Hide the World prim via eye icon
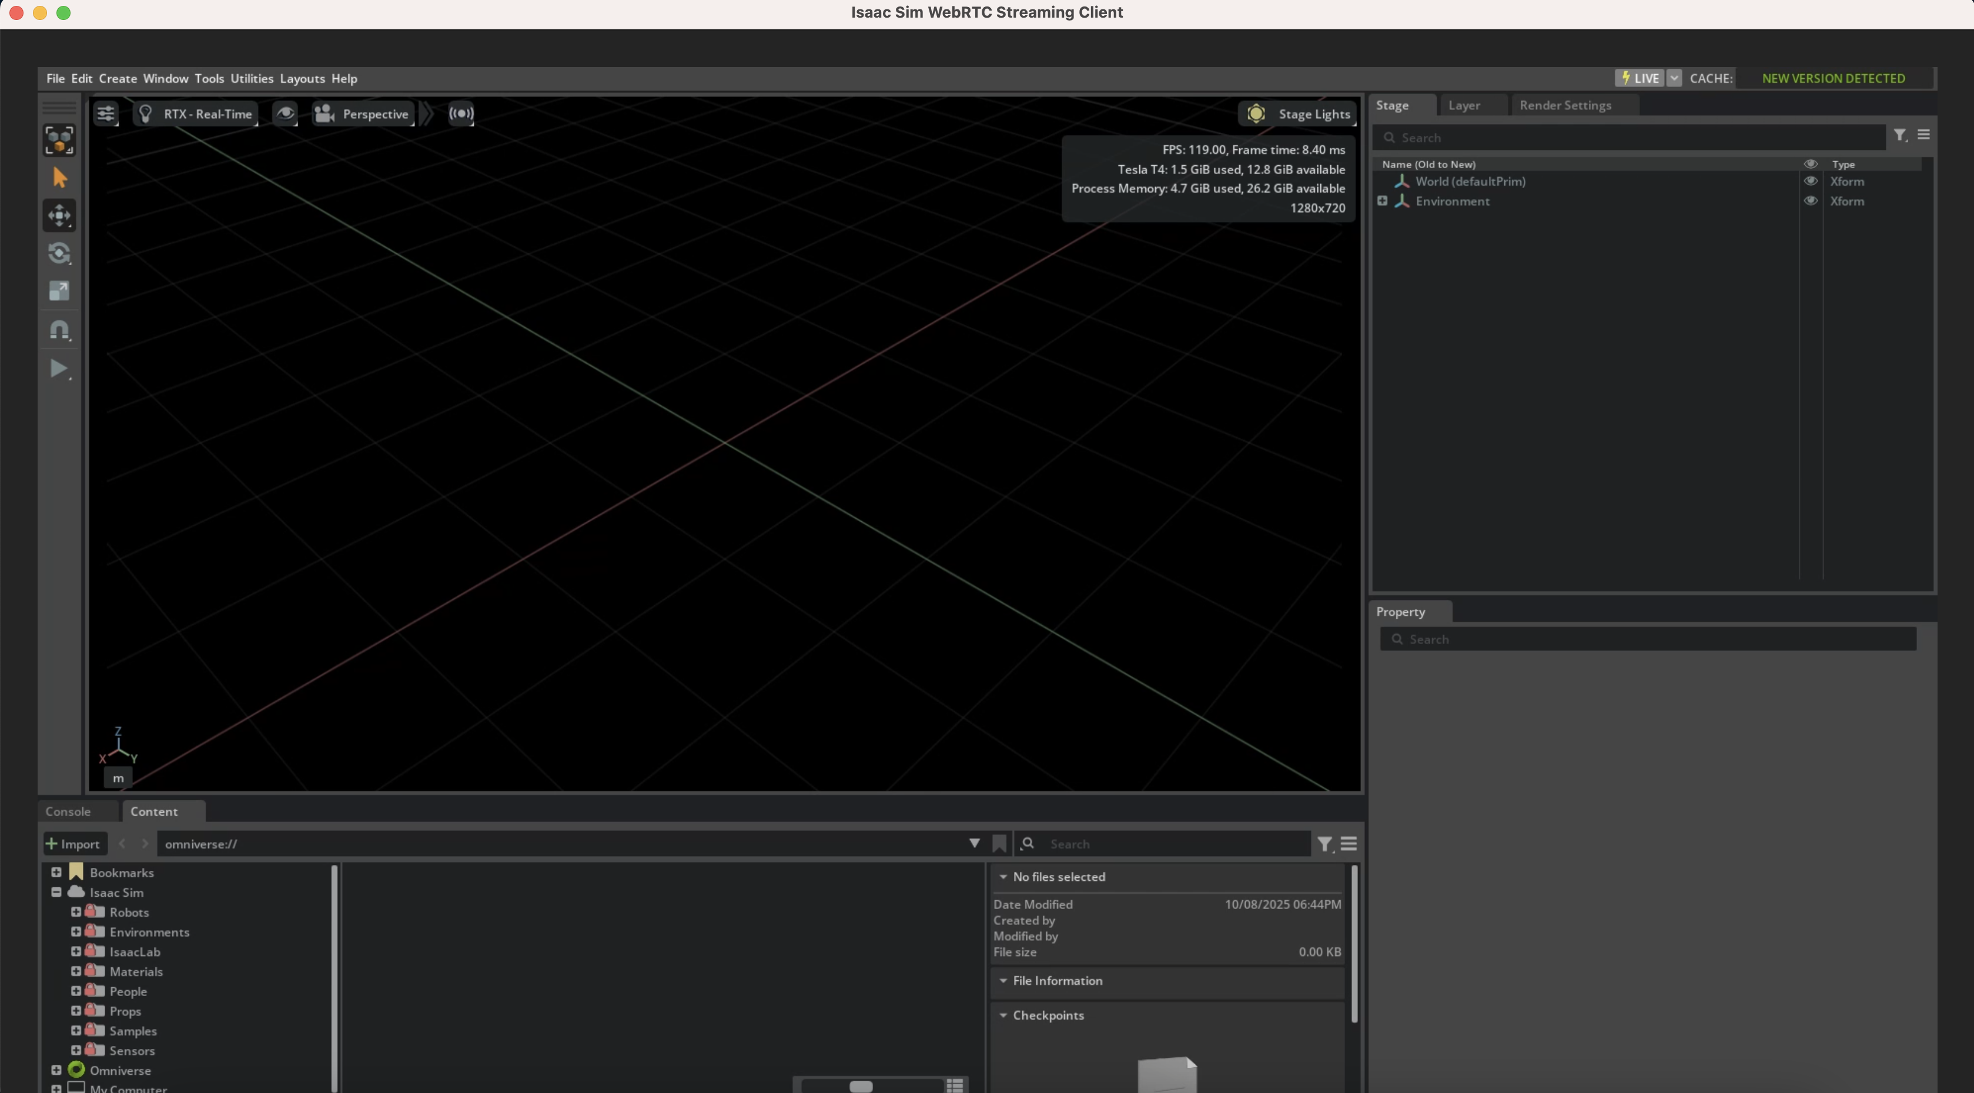 [x=1811, y=182]
